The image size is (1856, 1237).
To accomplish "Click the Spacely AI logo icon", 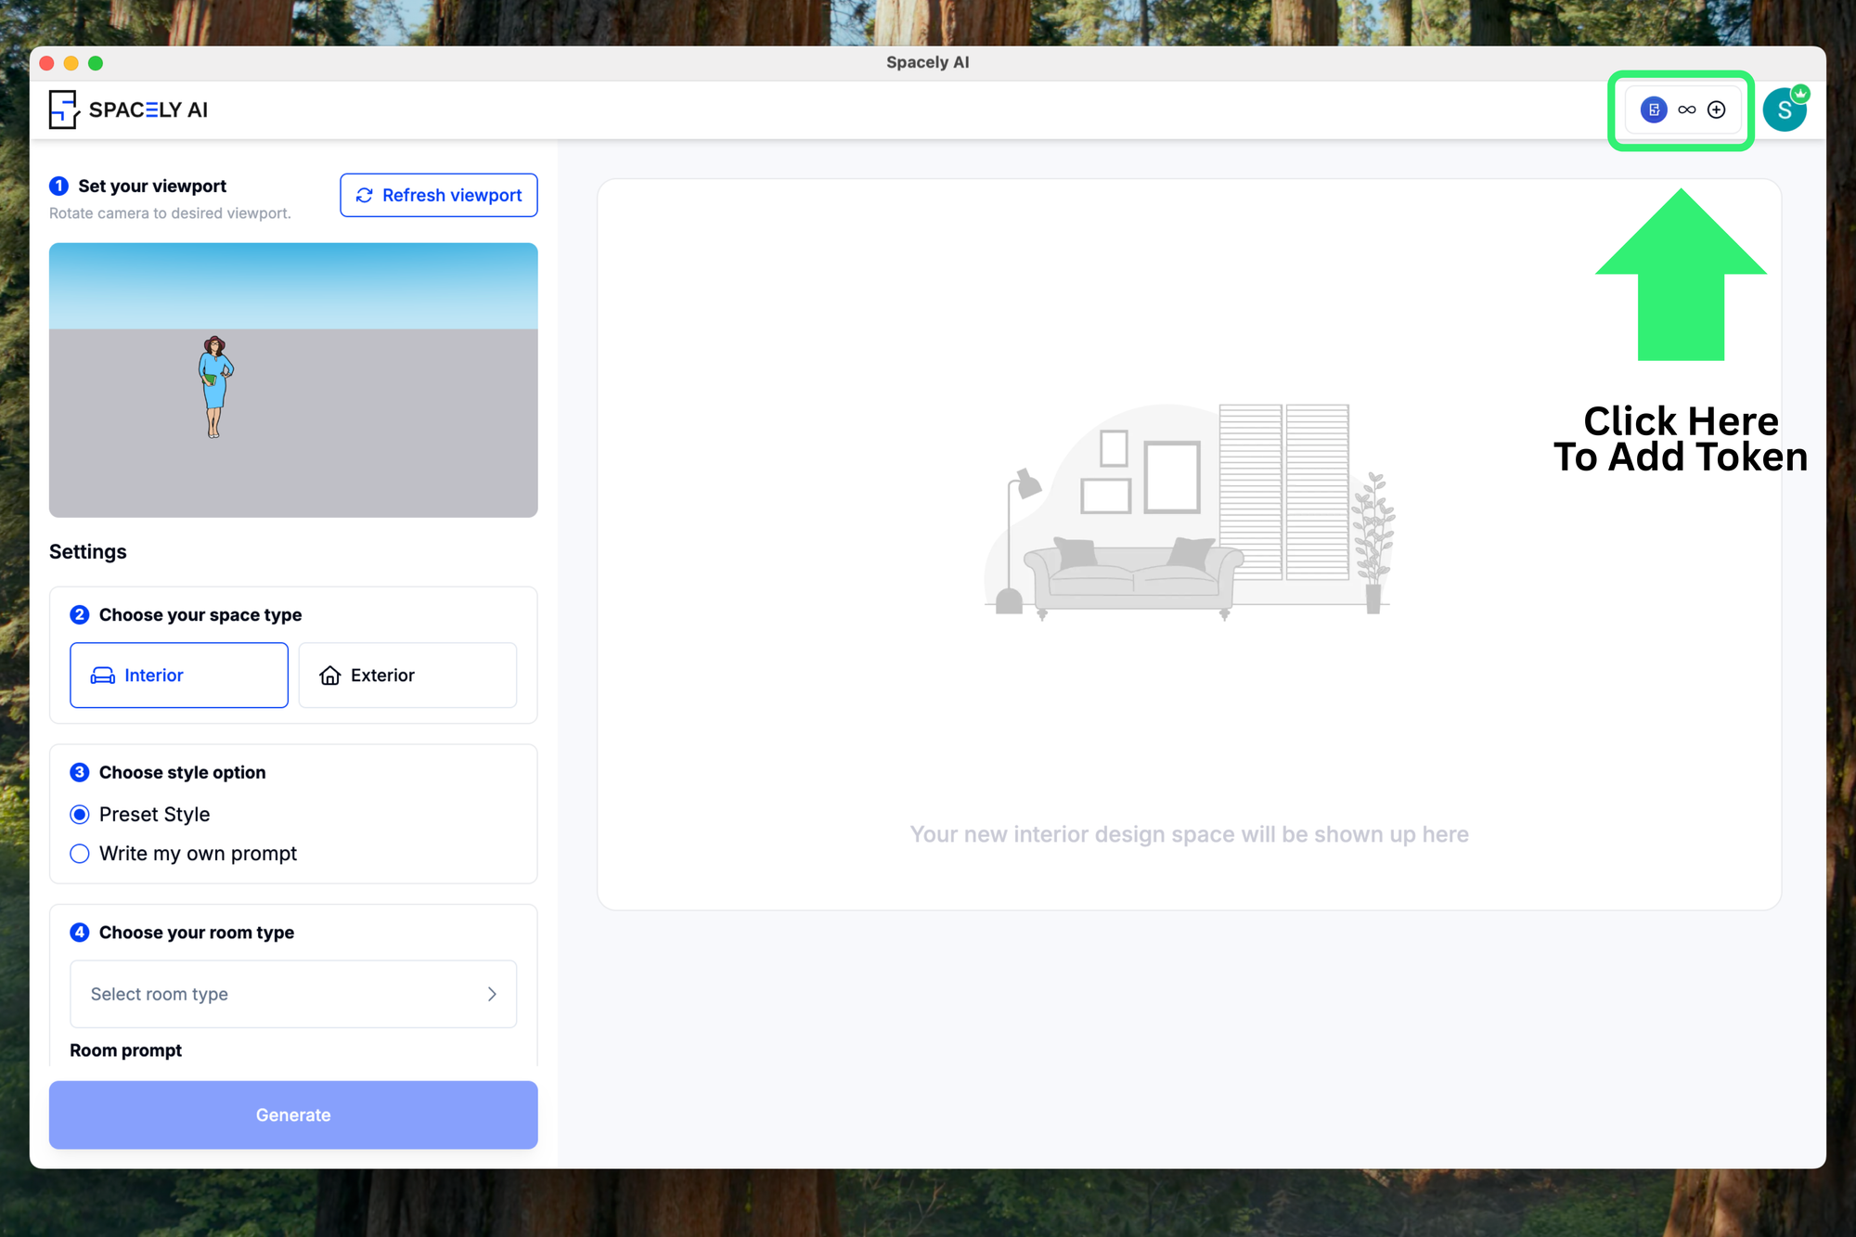I will tap(63, 110).
